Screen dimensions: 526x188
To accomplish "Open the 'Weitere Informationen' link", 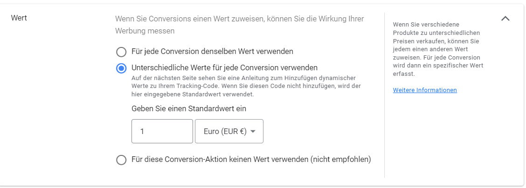I will (425, 90).
